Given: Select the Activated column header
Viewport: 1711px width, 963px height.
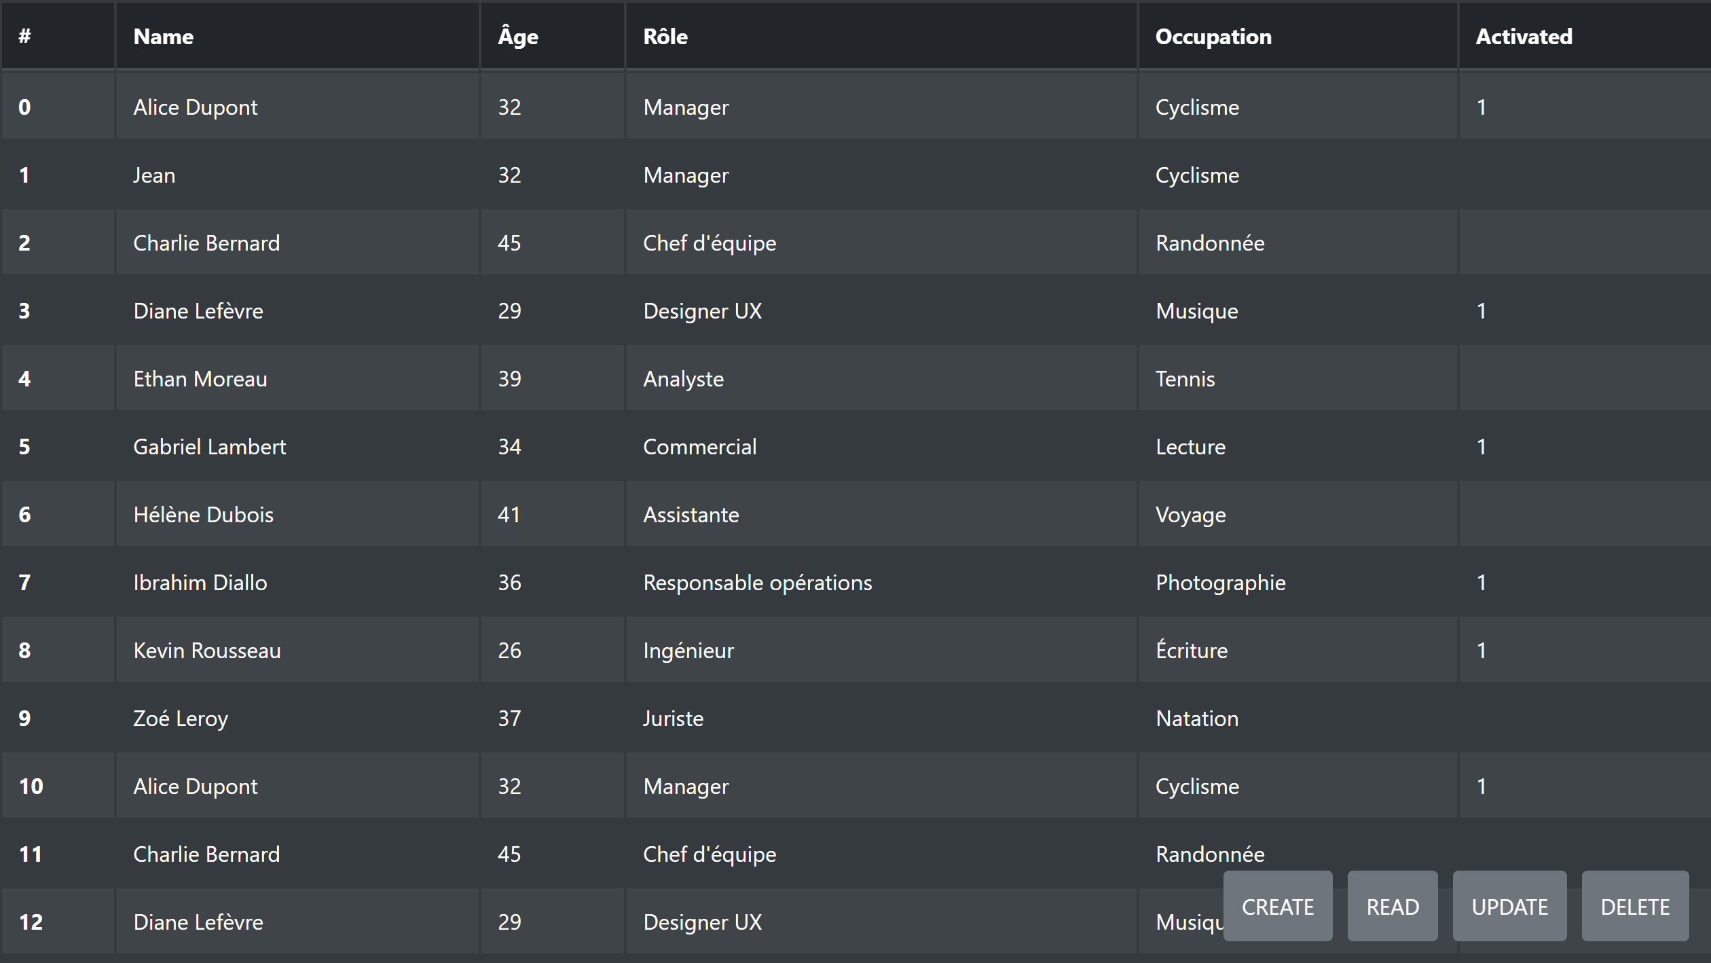Looking at the screenshot, I should click(x=1585, y=36).
